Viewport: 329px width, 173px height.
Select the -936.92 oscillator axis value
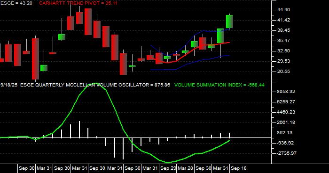click(x=286, y=143)
